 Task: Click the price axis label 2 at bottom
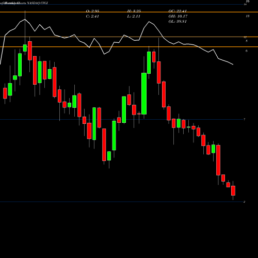(x=244, y=202)
